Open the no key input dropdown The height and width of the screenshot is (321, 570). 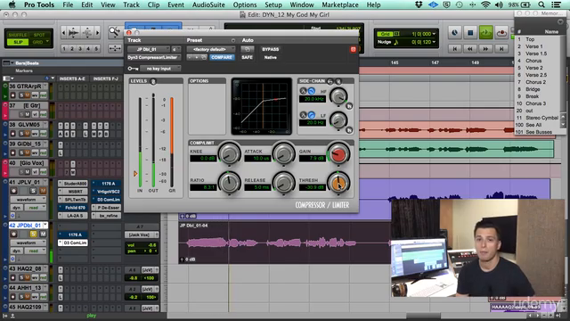pos(160,69)
